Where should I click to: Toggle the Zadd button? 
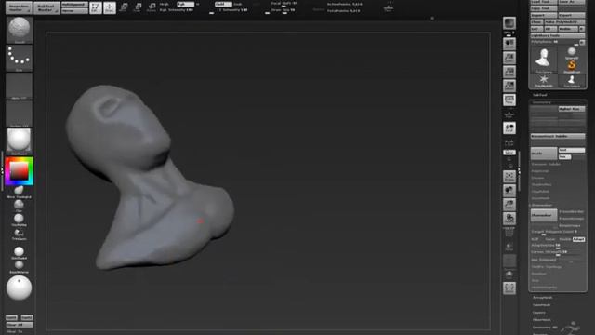(223, 4)
